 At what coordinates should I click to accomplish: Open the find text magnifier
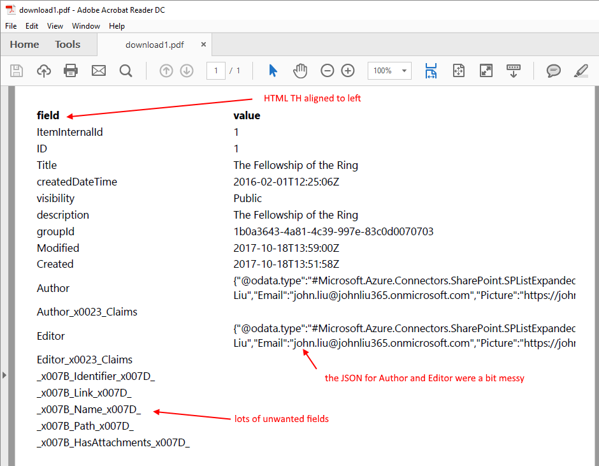click(126, 71)
